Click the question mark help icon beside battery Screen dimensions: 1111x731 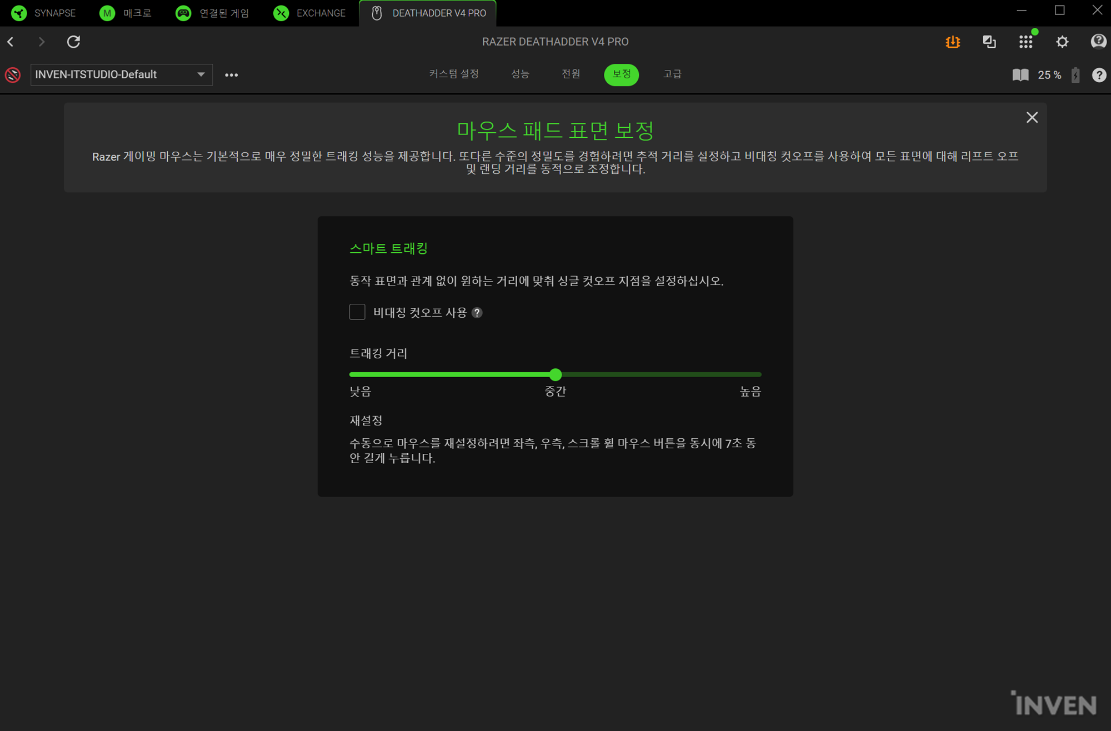[x=1099, y=75]
